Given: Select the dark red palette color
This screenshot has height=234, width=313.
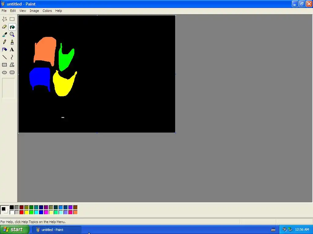Looking at the screenshot, I should pos(22,207).
